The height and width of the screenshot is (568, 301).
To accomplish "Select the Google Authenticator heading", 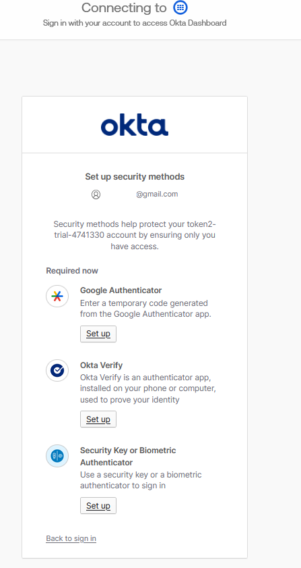I will coord(121,290).
